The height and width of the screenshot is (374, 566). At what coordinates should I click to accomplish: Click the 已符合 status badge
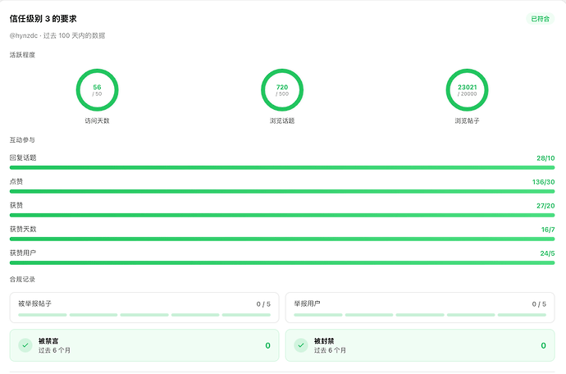540,19
